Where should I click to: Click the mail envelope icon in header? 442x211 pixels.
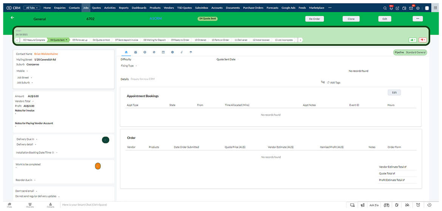pos(411,8)
